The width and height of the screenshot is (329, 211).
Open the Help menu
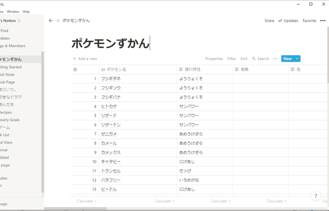click(26, 12)
